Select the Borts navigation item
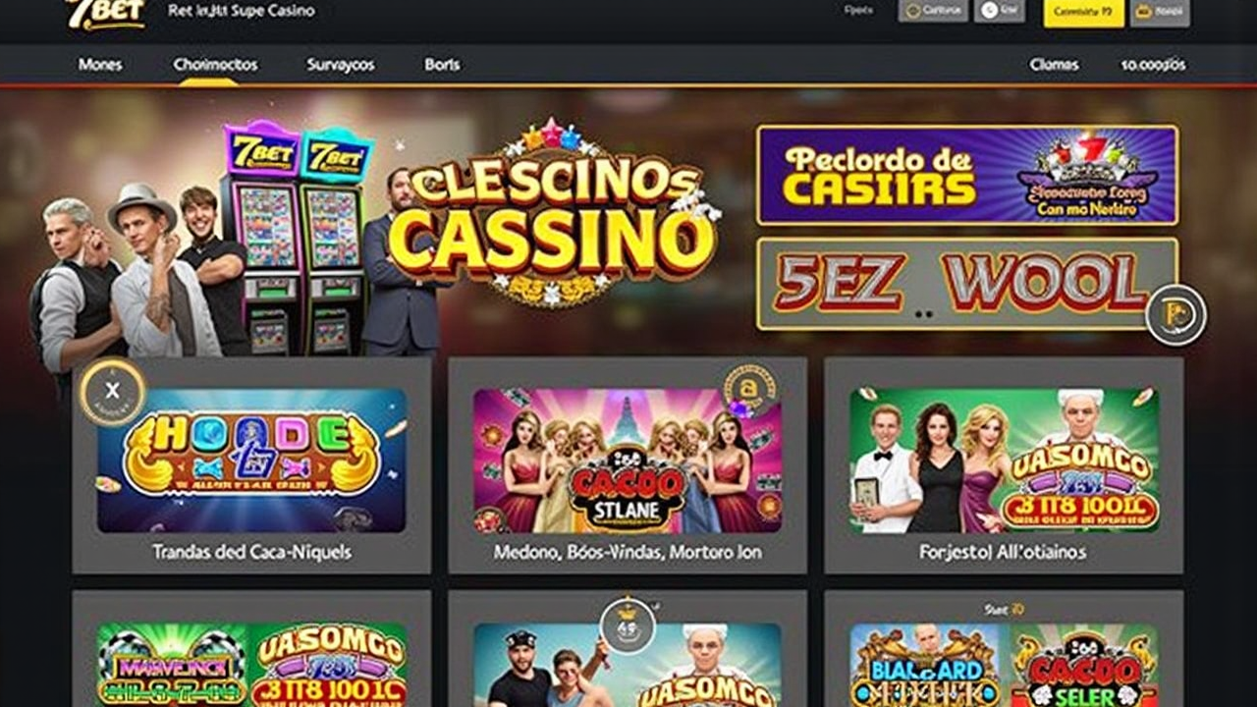 coord(442,65)
